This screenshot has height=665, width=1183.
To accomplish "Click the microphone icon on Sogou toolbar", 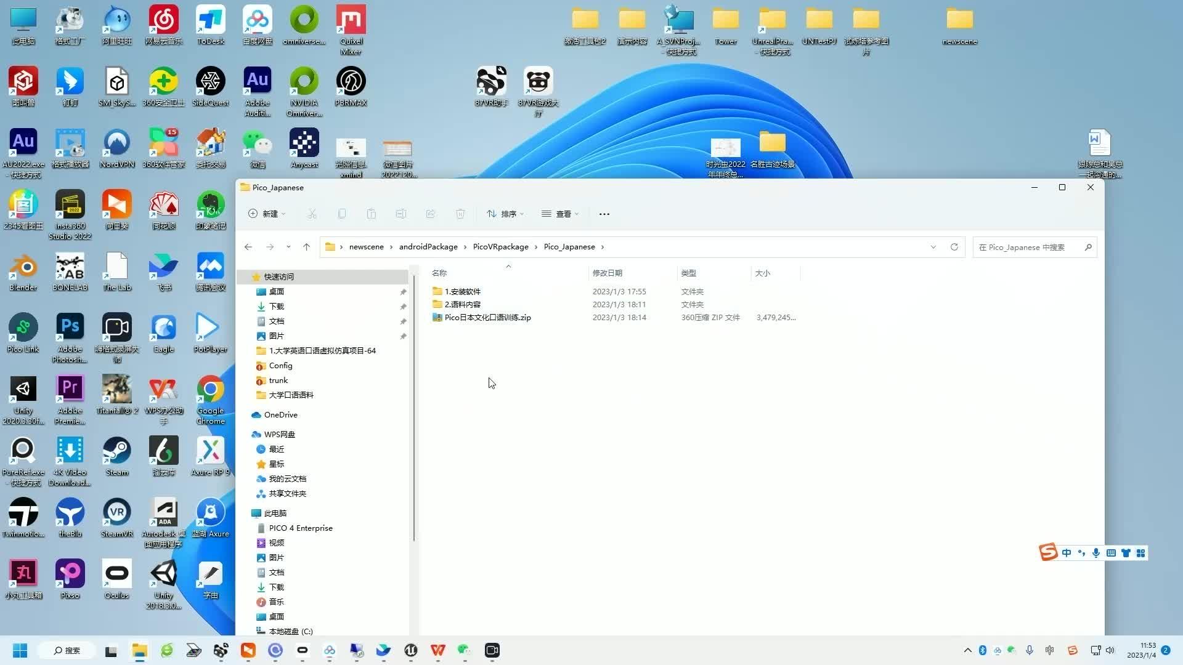I will (x=1096, y=553).
